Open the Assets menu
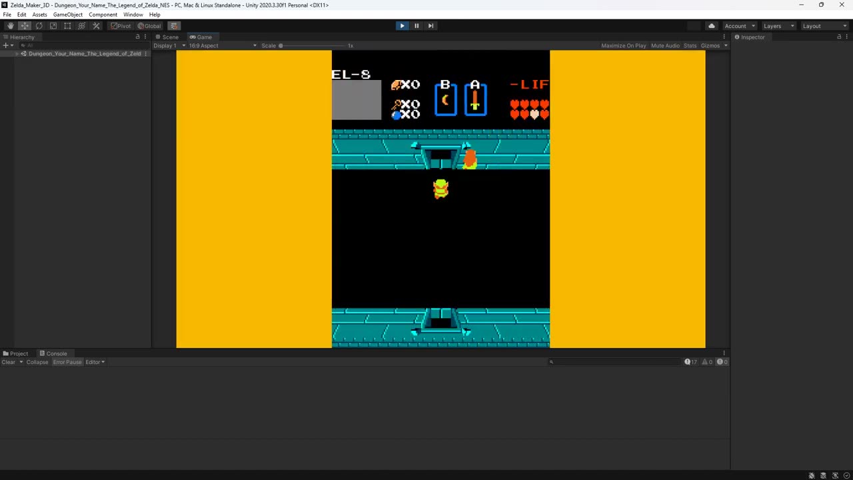The image size is (853, 480). tap(40, 15)
